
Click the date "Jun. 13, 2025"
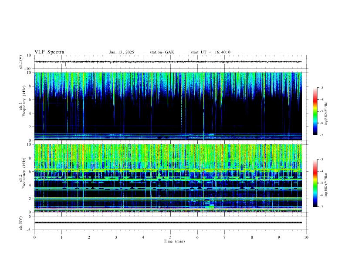122,52
